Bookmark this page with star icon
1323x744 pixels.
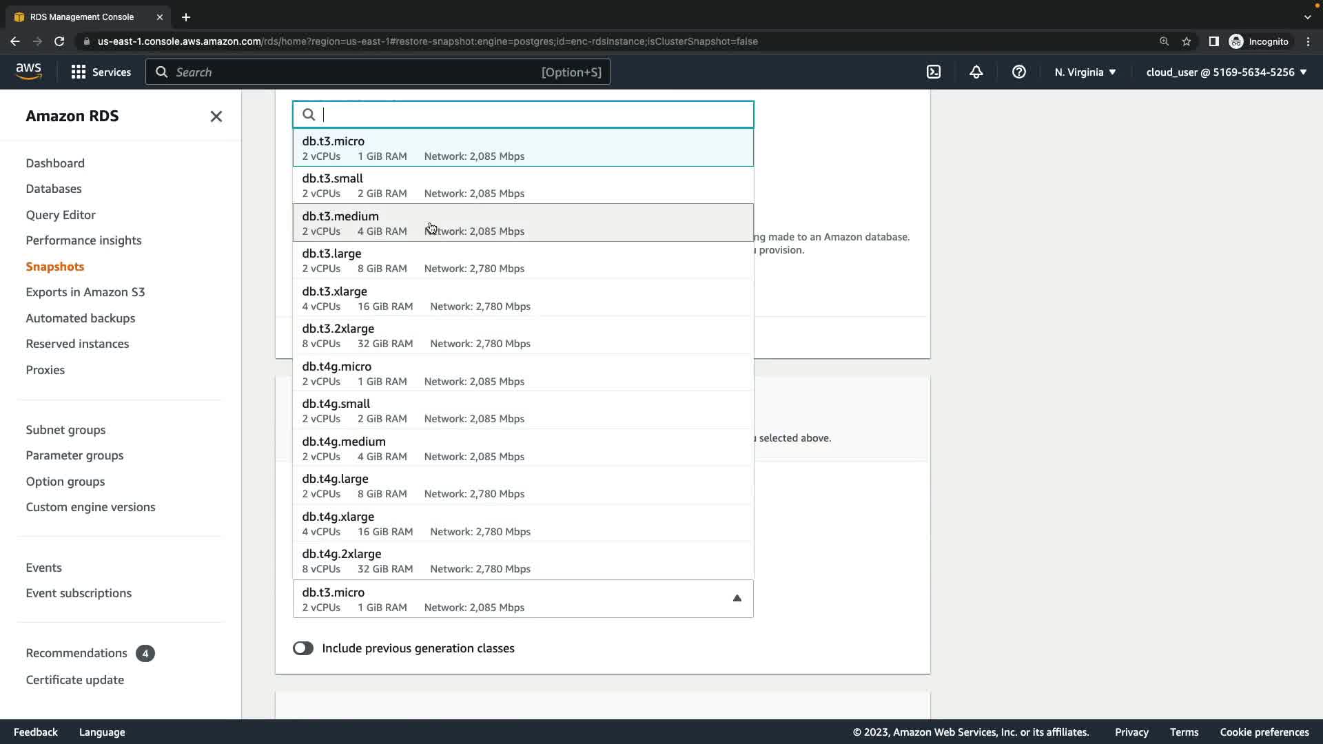coord(1187,41)
